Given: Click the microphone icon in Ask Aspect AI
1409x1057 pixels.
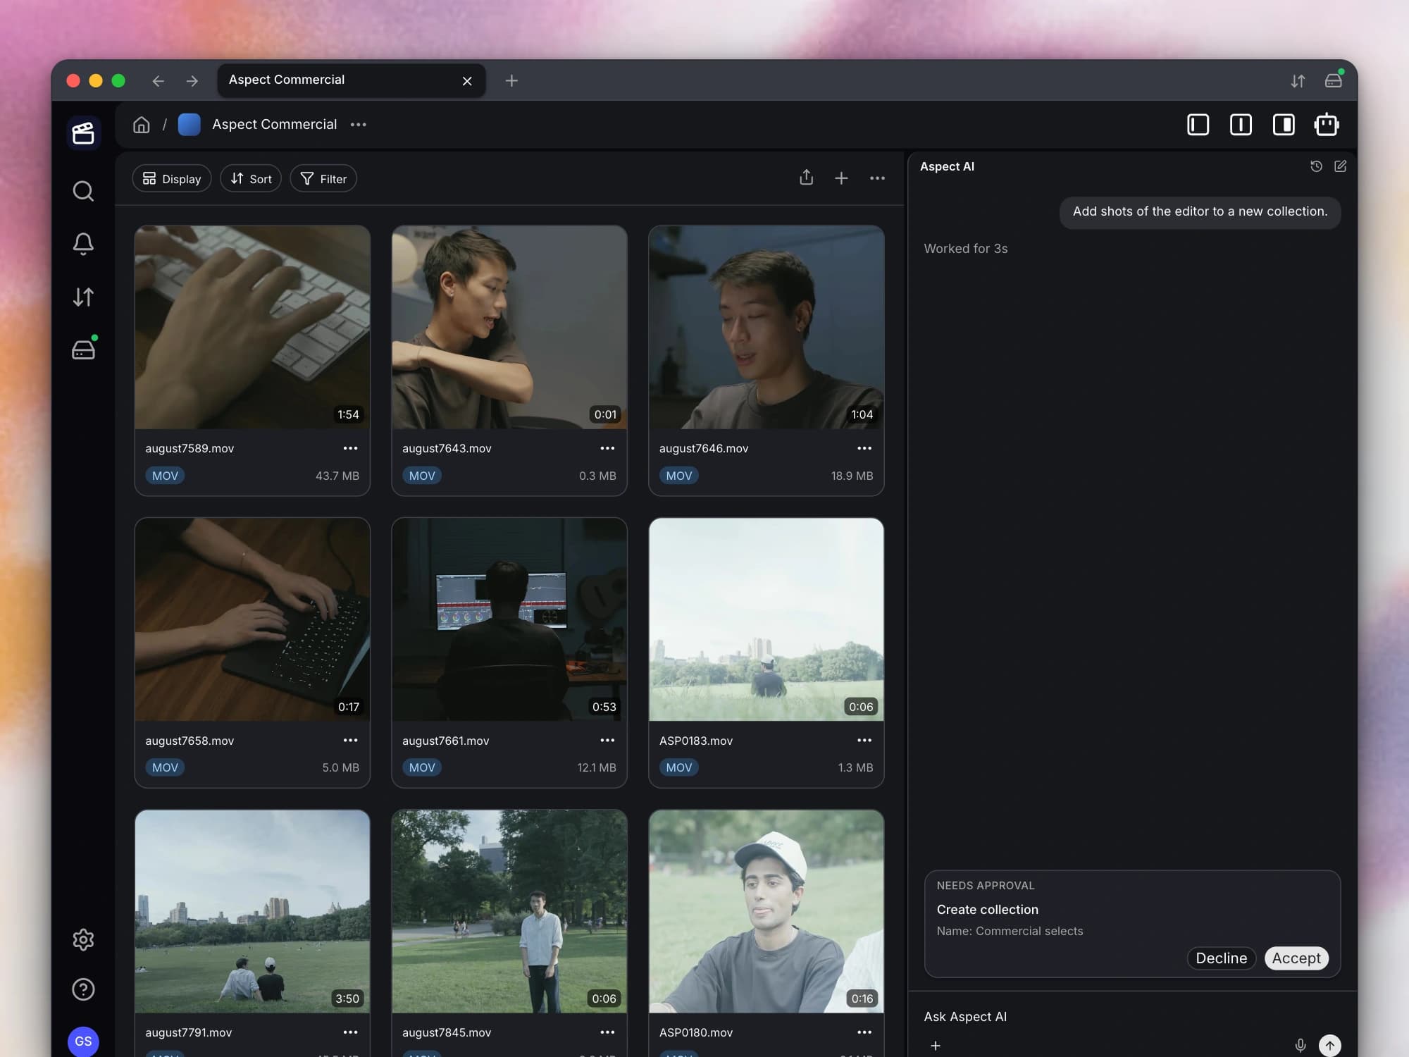Looking at the screenshot, I should point(1301,1045).
